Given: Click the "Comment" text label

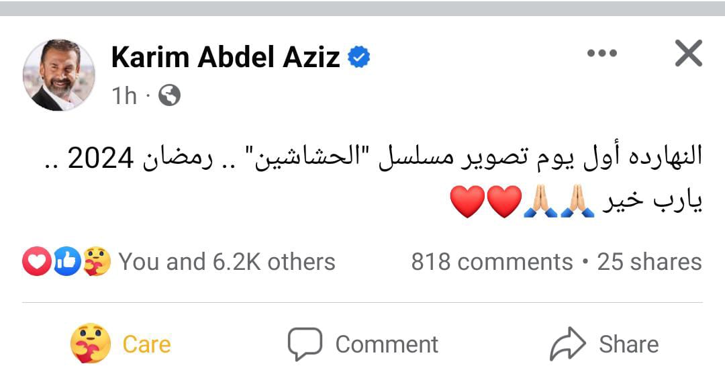Looking at the screenshot, I should pyautogui.click(x=387, y=344).
